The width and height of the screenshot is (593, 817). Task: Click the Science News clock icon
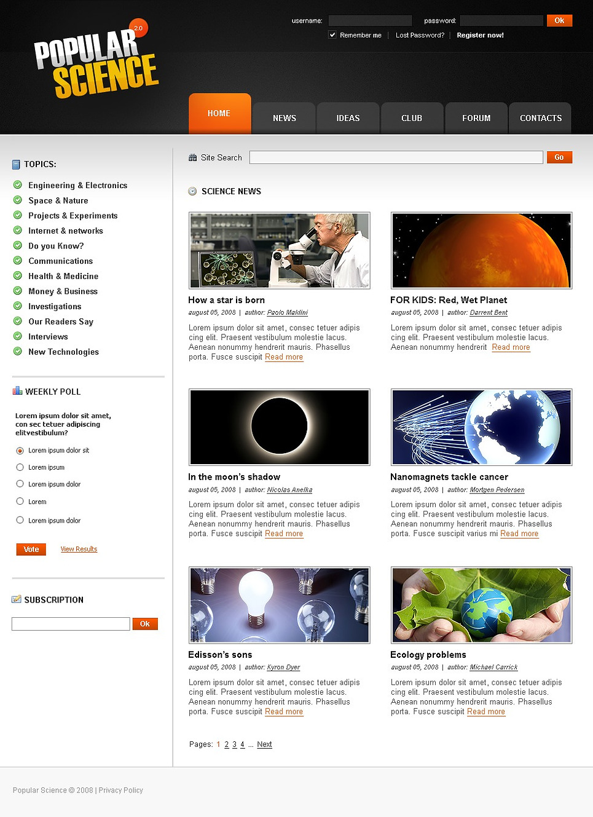point(192,191)
